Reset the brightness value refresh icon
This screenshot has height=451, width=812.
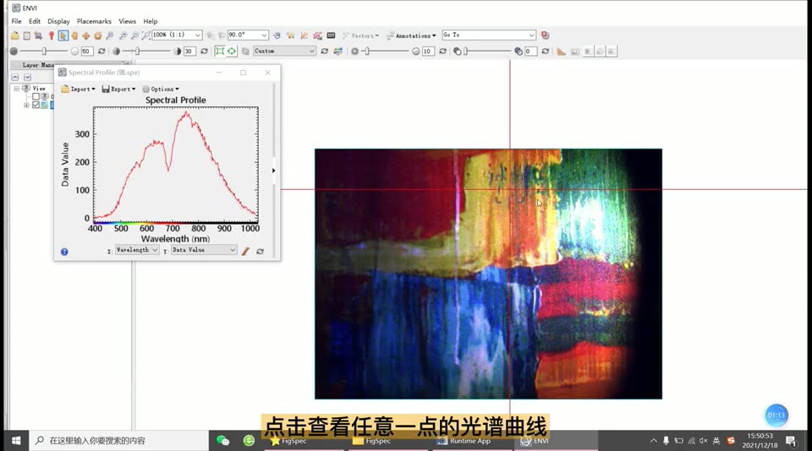click(101, 52)
